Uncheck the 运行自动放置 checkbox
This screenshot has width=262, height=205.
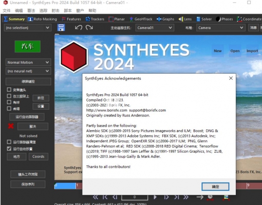(x=9, y=148)
